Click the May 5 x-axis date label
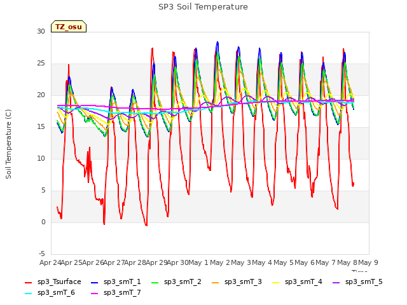This screenshot has height=305, width=407. [284, 262]
